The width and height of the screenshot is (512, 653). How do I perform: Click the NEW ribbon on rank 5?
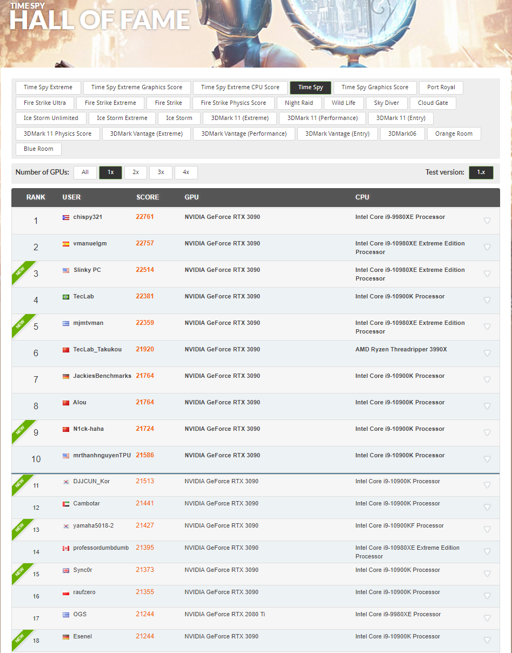[x=21, y=323]
